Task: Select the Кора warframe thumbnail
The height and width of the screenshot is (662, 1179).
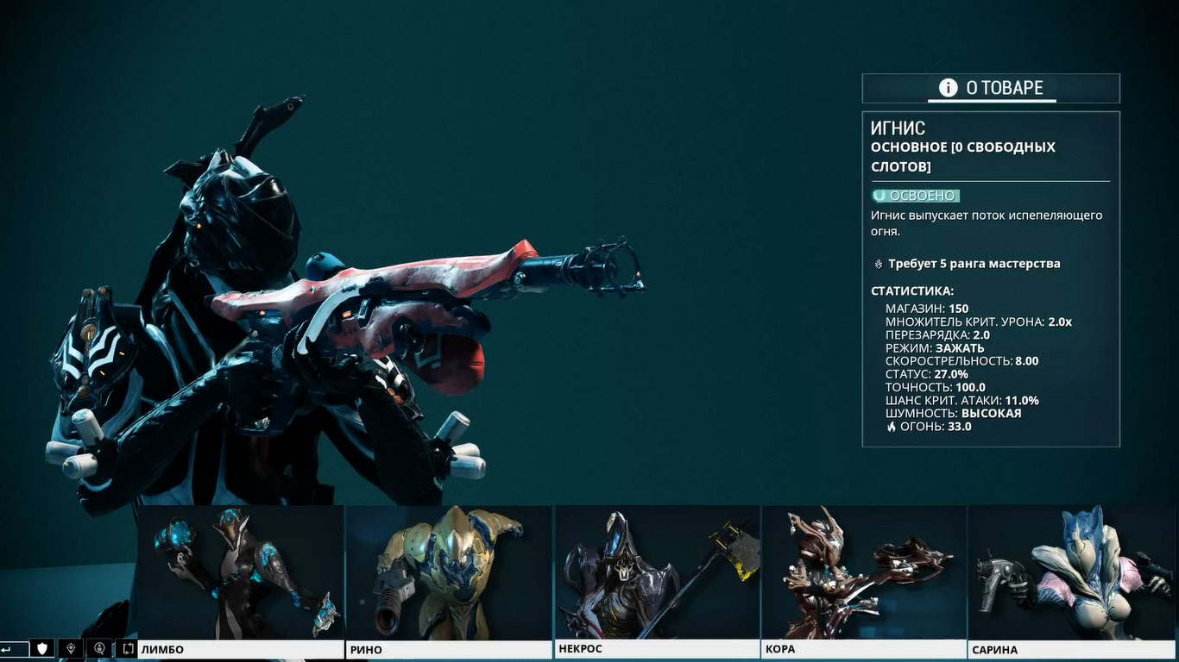Action: [x=864, y=572]
